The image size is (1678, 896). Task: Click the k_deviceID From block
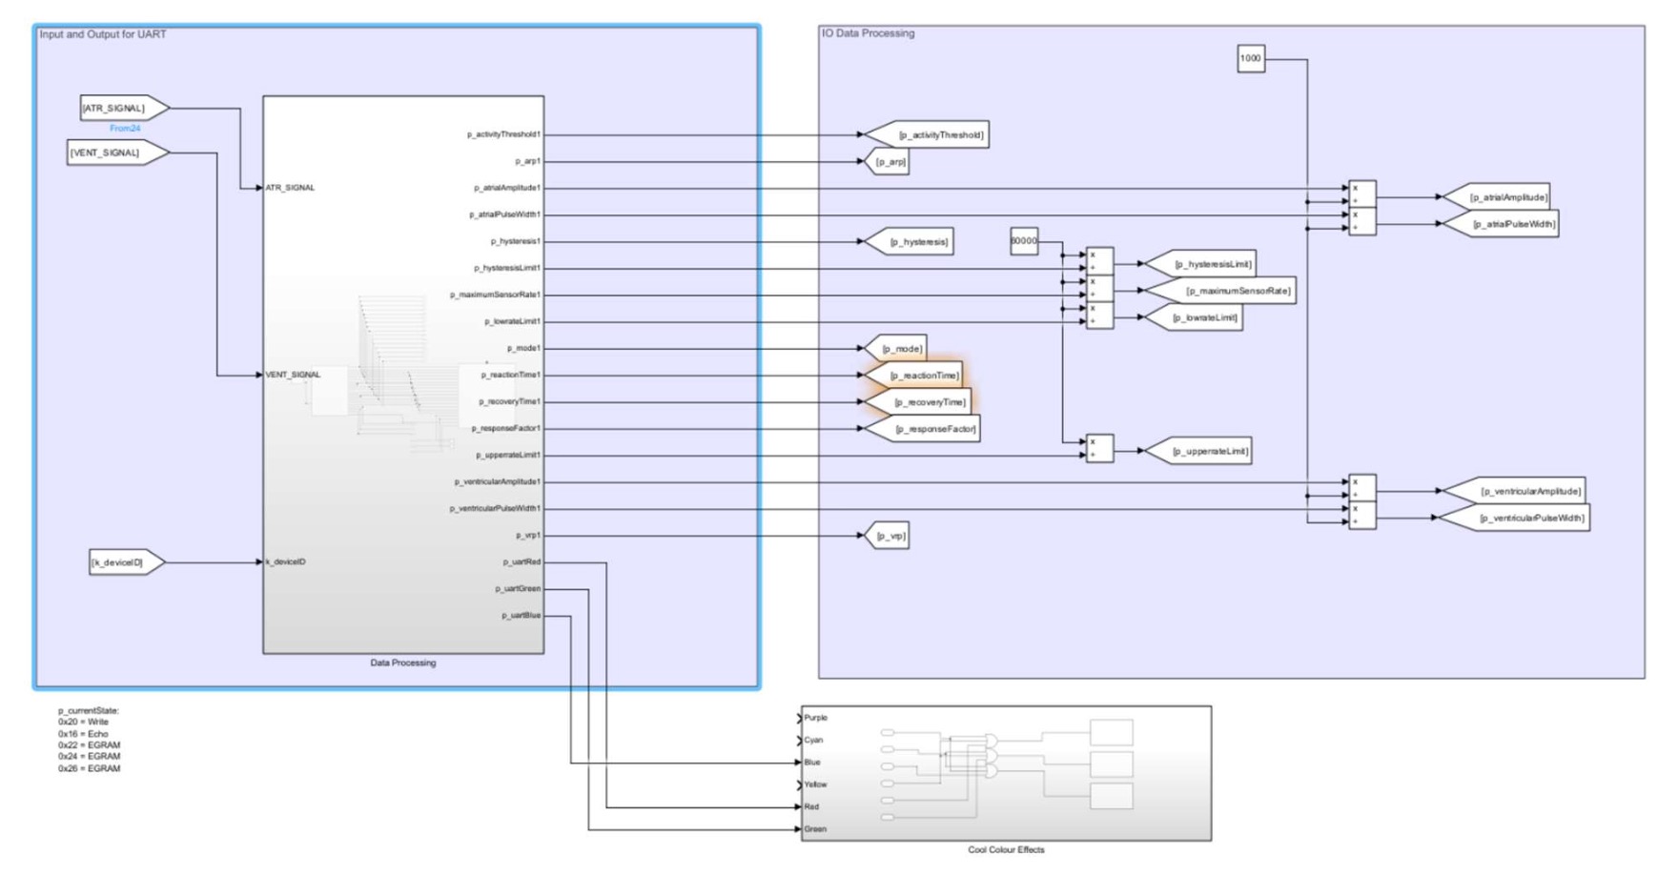click(x=127, y=562)
